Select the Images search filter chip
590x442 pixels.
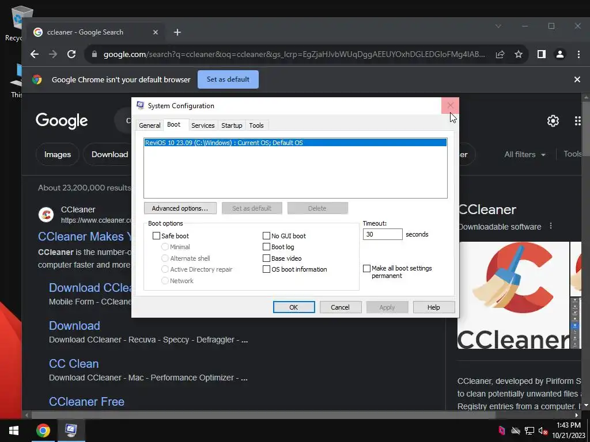point(58,154)
